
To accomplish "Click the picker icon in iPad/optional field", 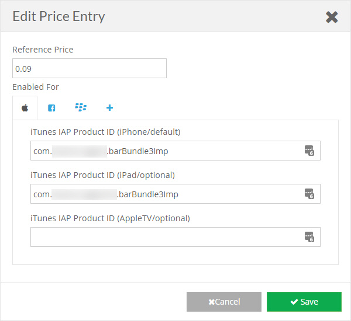I will tap(309, 193).
